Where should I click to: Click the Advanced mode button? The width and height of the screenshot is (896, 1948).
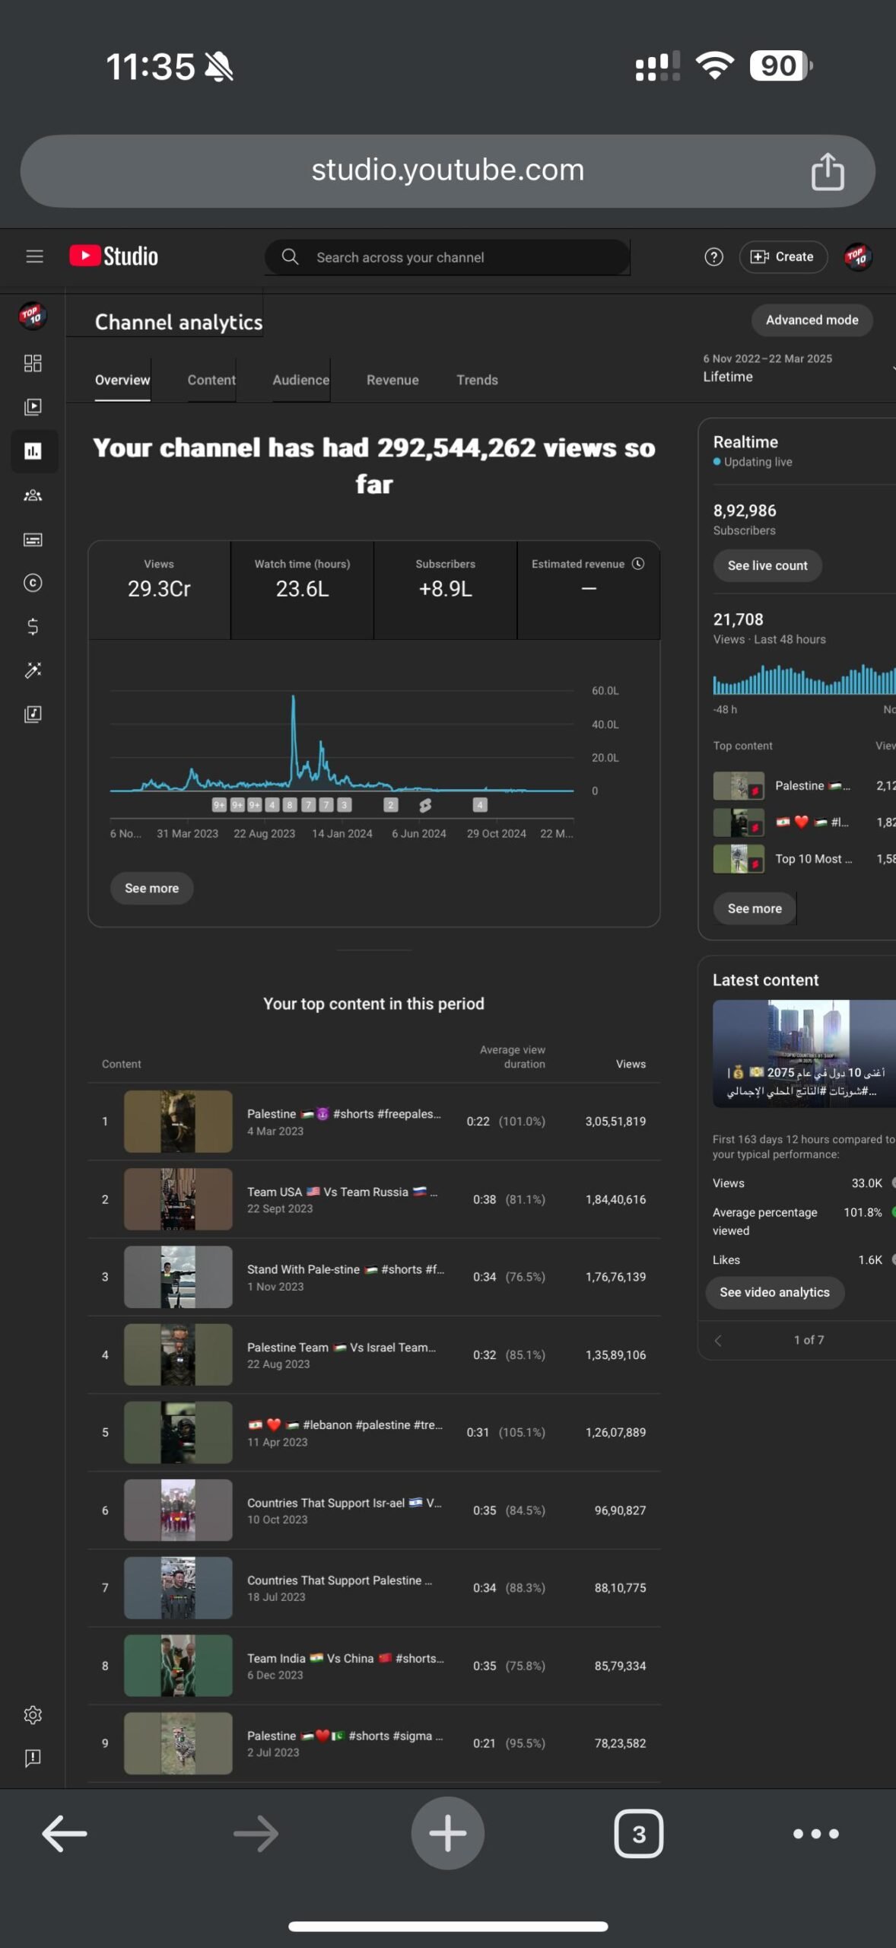[x=812, y=320]
